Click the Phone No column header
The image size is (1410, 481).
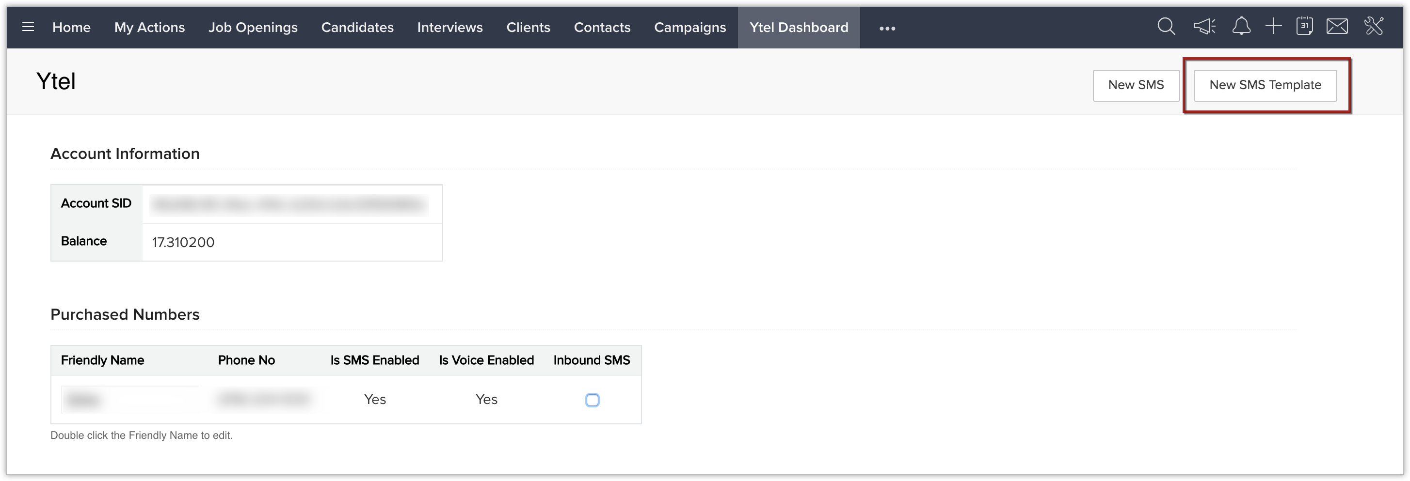point(246,360)
